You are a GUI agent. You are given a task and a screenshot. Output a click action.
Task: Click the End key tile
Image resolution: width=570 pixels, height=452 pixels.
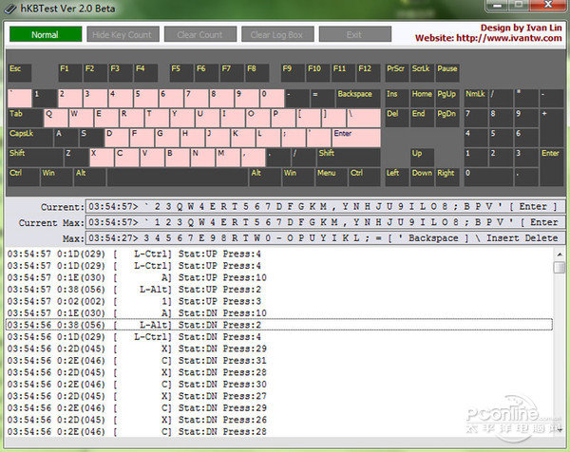422,118
